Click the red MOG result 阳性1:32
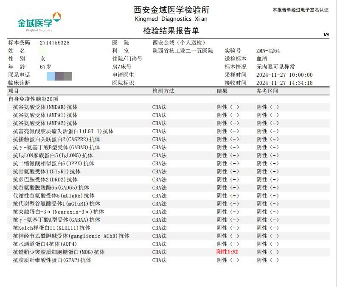Viewport: 337px width, 287px height. (227, 251)
